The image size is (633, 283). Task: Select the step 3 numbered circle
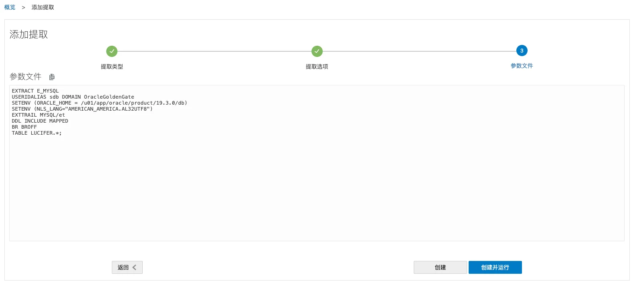click(522, 51)
